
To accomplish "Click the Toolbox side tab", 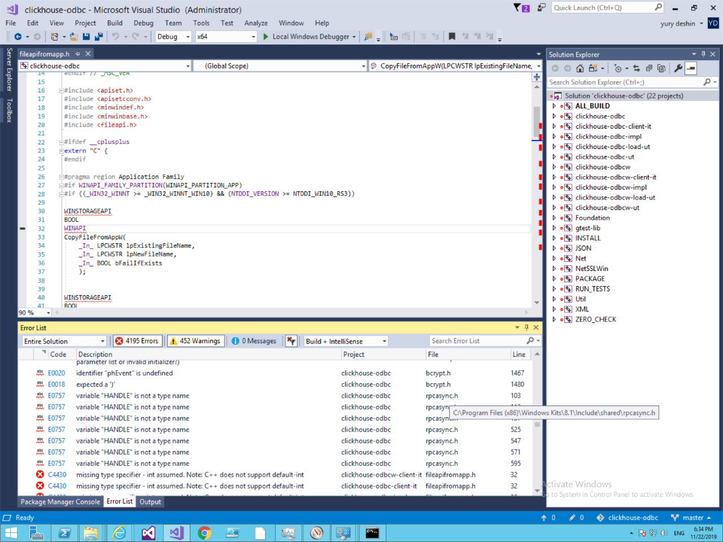I will click(9, 111).
